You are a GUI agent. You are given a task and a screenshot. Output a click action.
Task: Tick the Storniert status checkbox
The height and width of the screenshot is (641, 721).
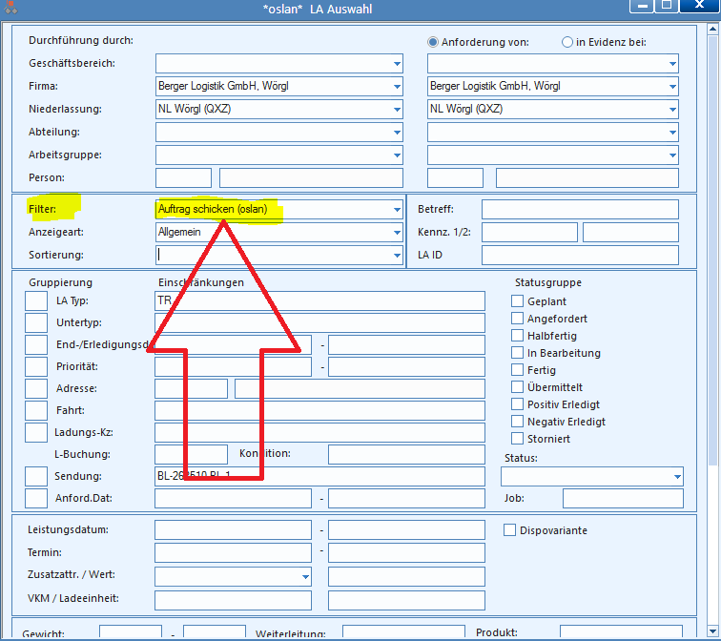[x=517, y=438]
